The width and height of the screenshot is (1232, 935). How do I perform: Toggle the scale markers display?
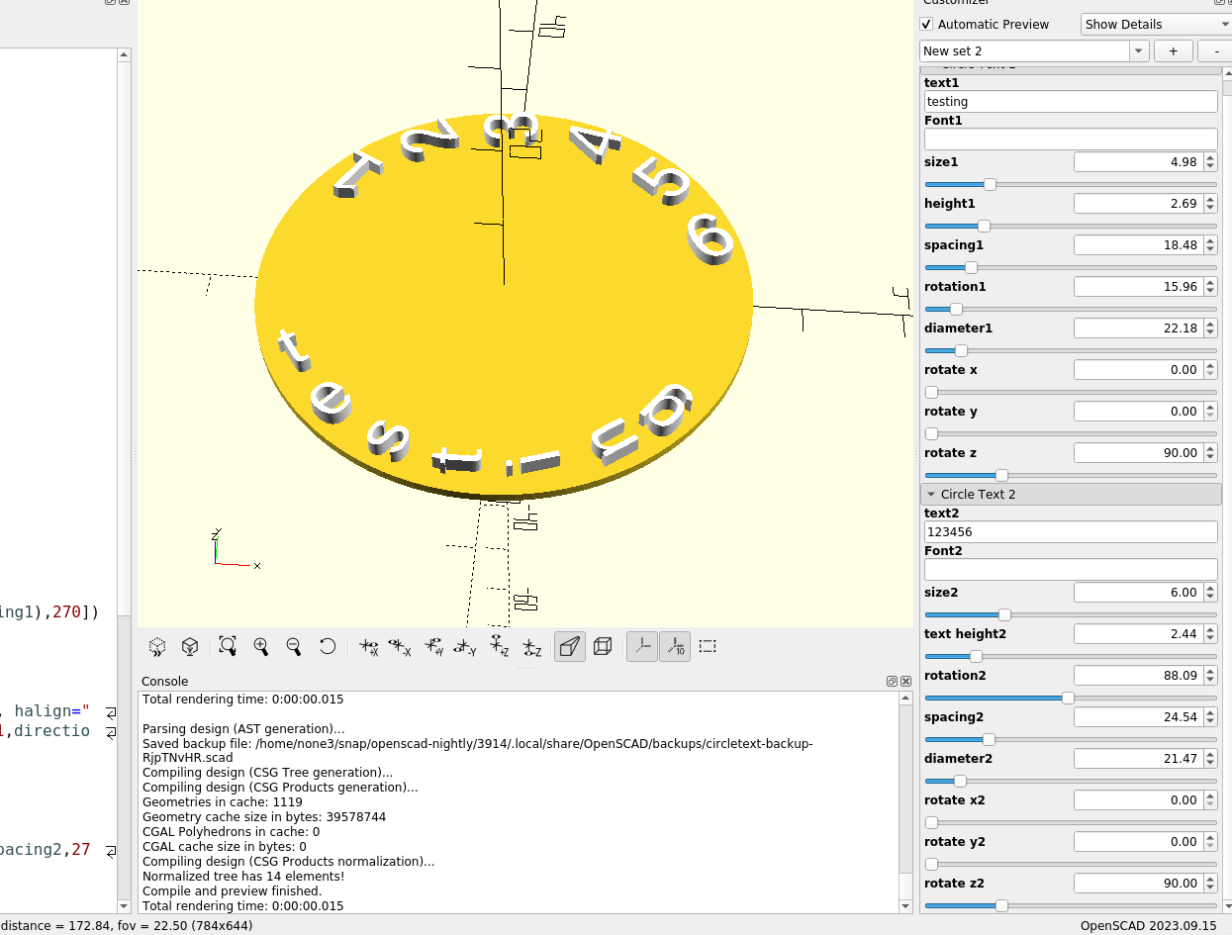675,646
